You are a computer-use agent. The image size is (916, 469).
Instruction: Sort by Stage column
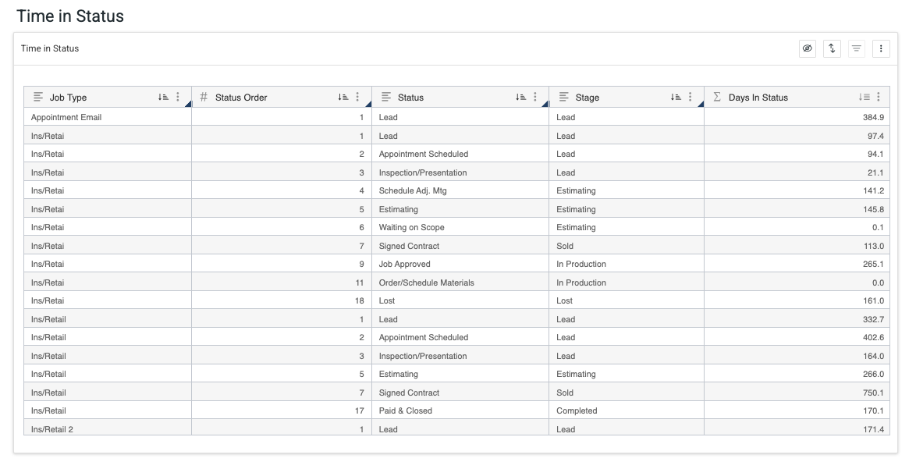click(676, 97)
